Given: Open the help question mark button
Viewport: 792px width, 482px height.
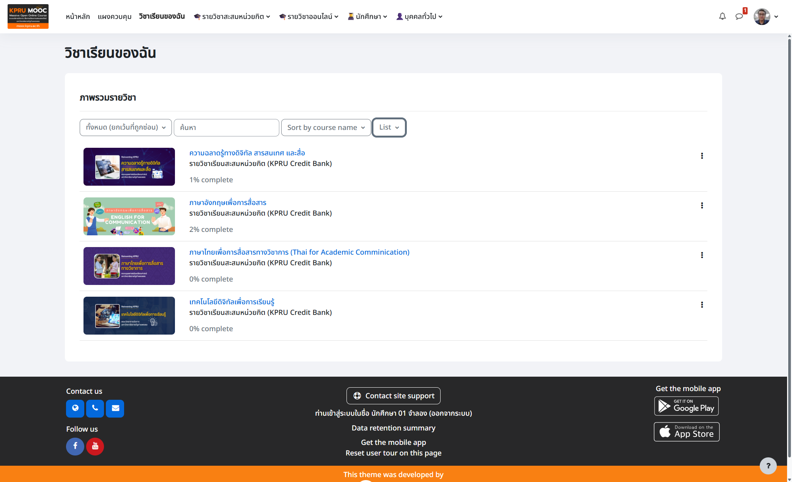Looking at the screenshot, I should pyautogui.click(x=768, y=466).
